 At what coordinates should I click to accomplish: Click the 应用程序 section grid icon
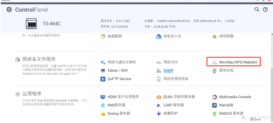click(17, 94)
